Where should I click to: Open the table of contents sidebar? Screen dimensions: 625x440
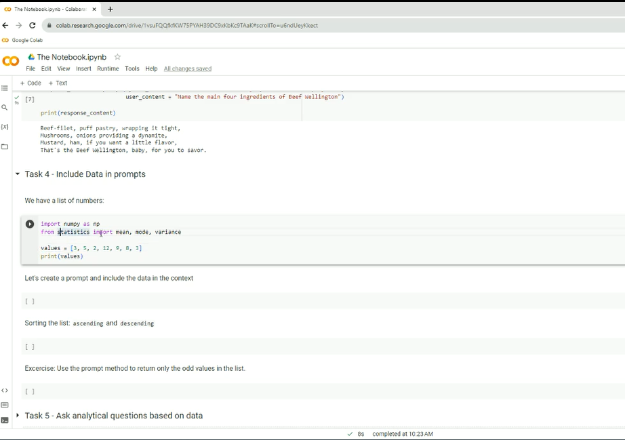[5, 88]
